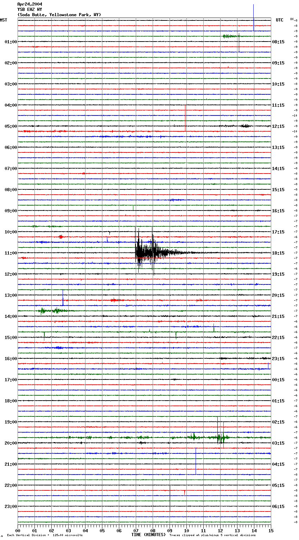Image resolution: width=299 pixels, height=540 pixels.
Task: Click the TIME (MINUTES) axis title
Action: pyautogui.click(x=148, y=535)
